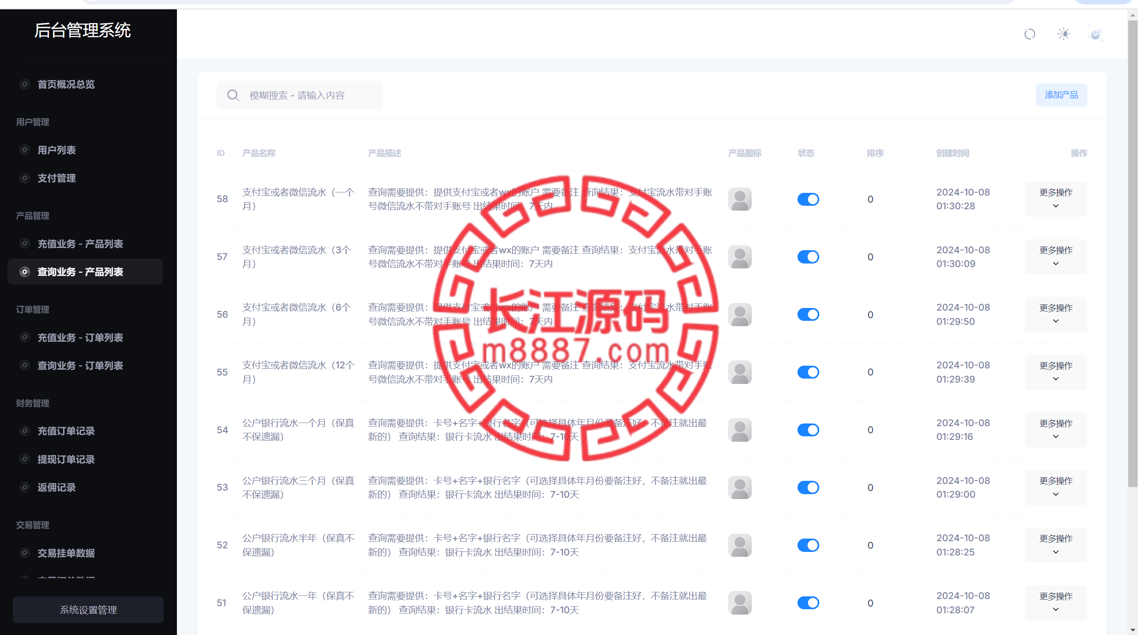The width and height of the screenshot is (1138, 635).
Task: Toggle status switch for product 58
Action: point(808,199)
